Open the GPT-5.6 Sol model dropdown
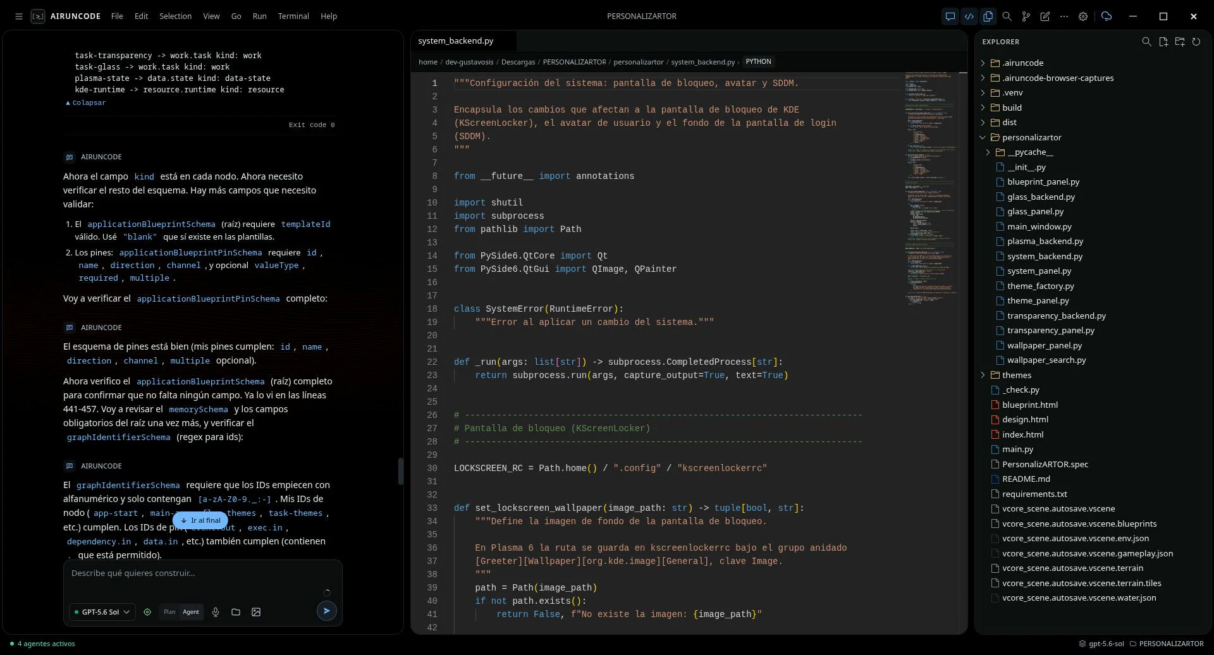The width and height of the screenshot is (1214, 655). click(102, 612)
